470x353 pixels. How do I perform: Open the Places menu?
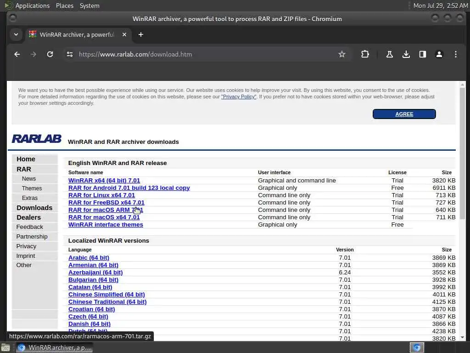pyautogui.click(x=64, y=6)
